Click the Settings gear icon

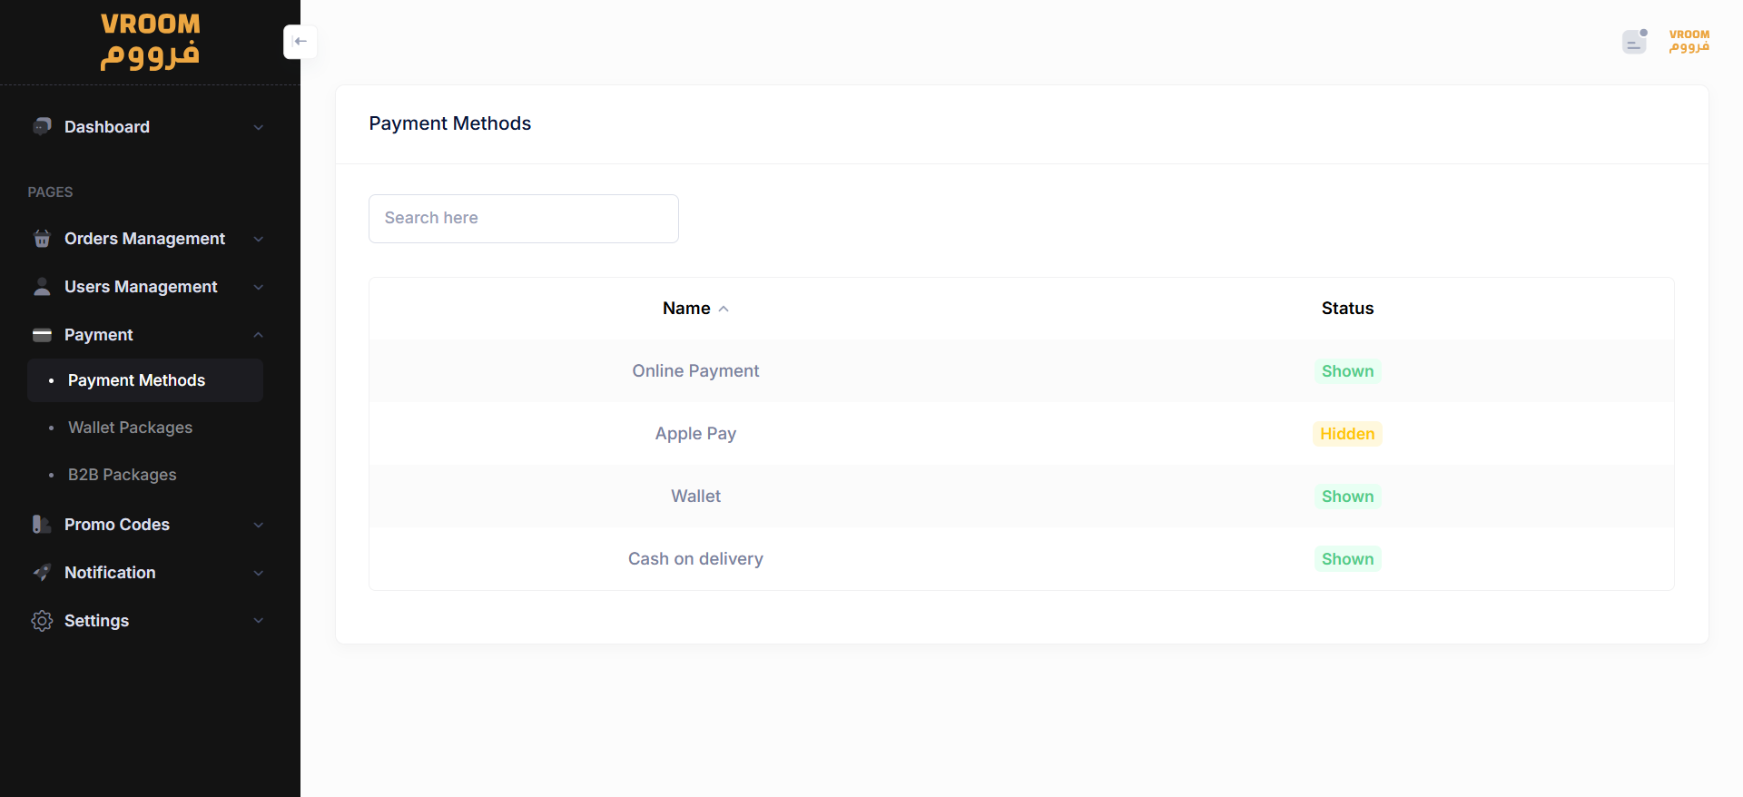click(42, 621)
